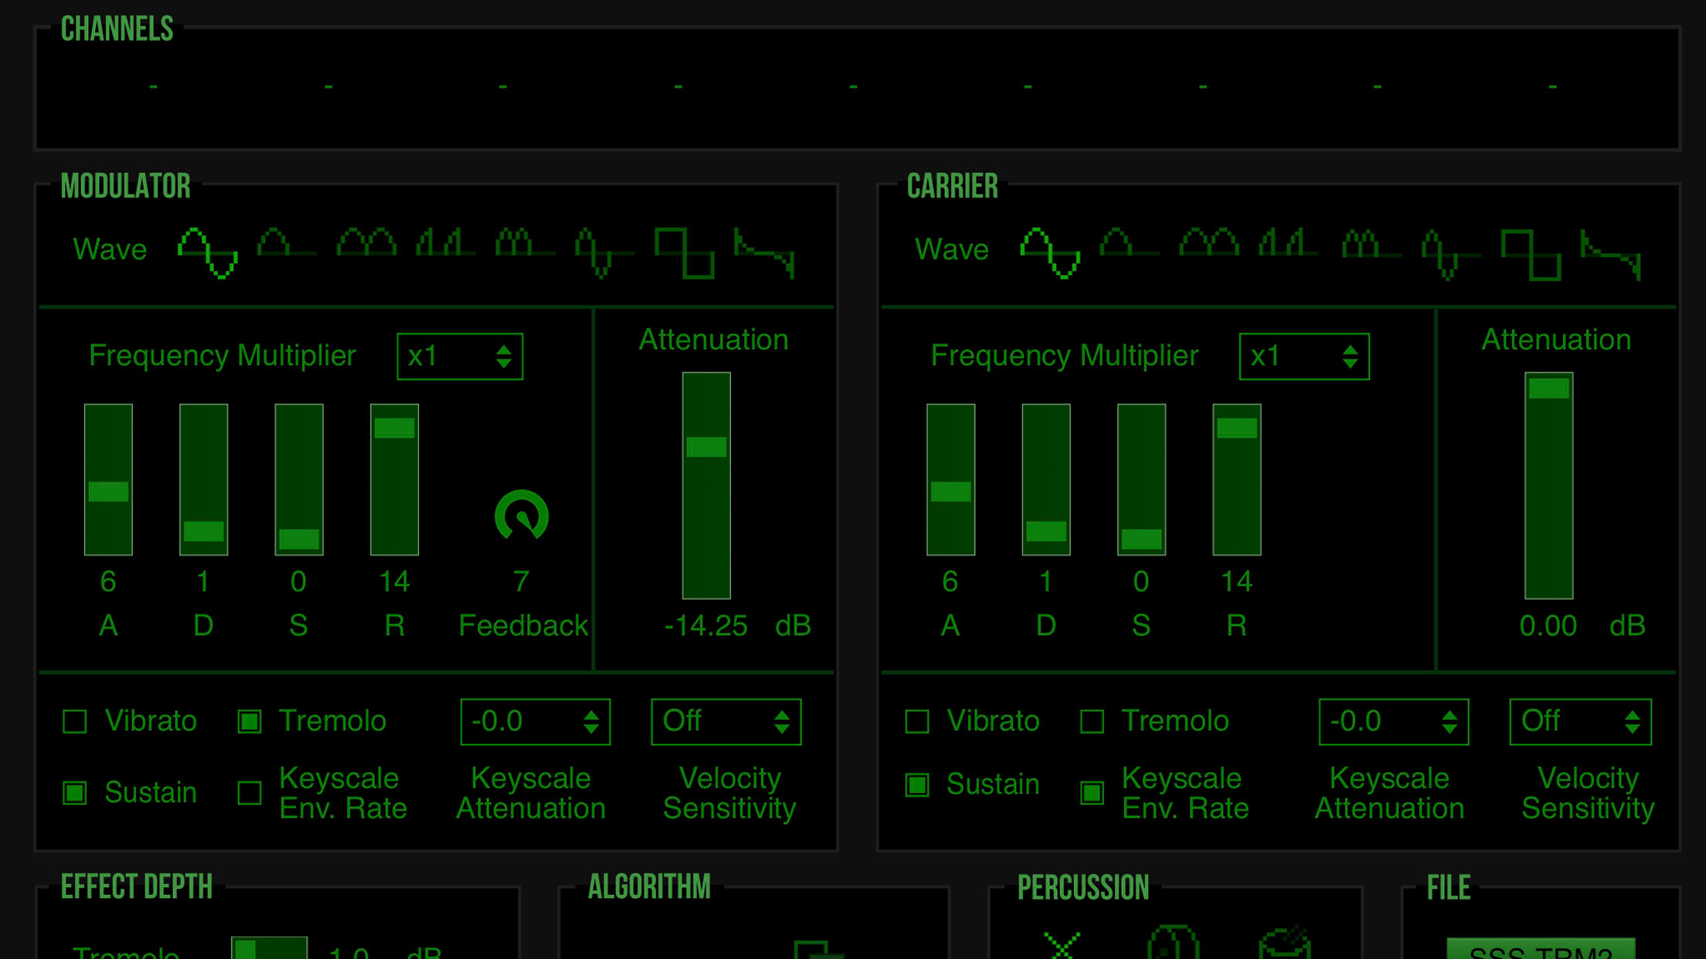Toggle Carrier Sustain checkbox

pos(917,784)
